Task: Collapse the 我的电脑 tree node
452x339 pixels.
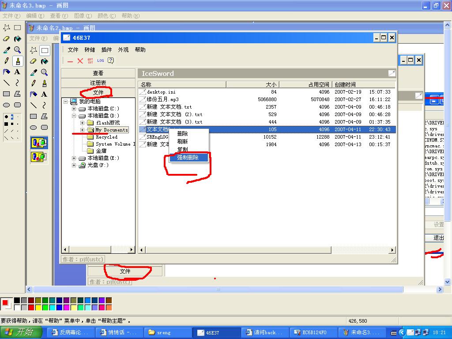Action: pos(66,102)
